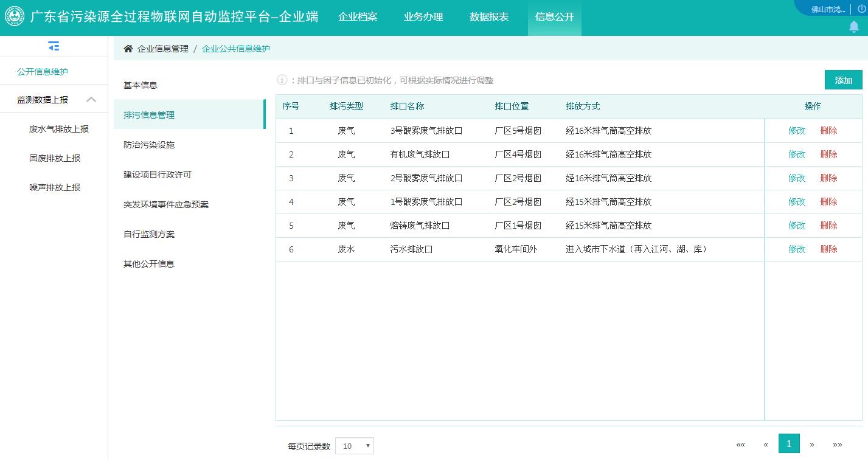Switch to the 基本信息 tab
Screen dimensions: 868x461
[x=189, y=85]
